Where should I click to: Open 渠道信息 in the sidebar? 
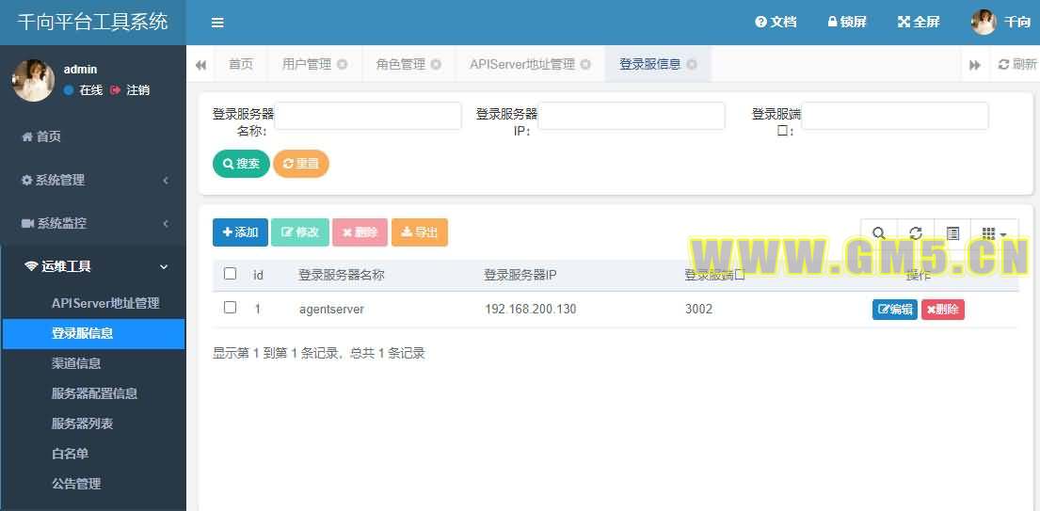[76, 363]
